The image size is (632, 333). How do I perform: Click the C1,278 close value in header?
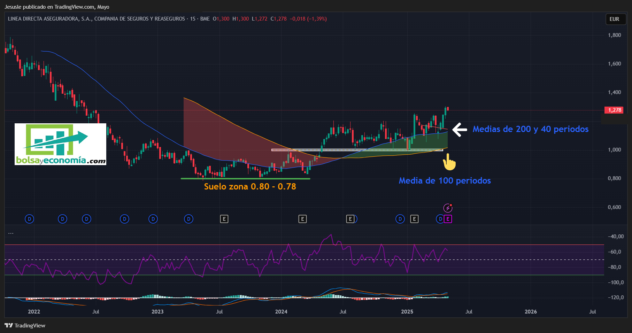tap(278, 19)
